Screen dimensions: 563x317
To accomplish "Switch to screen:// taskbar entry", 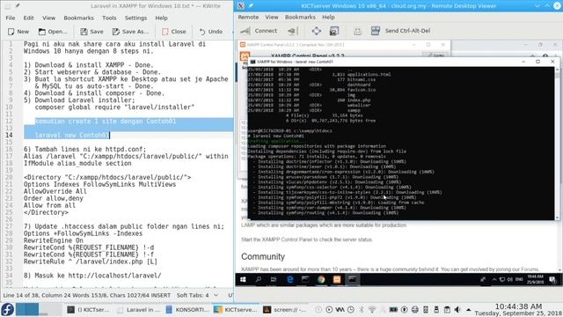I will [x=284, y=309].
